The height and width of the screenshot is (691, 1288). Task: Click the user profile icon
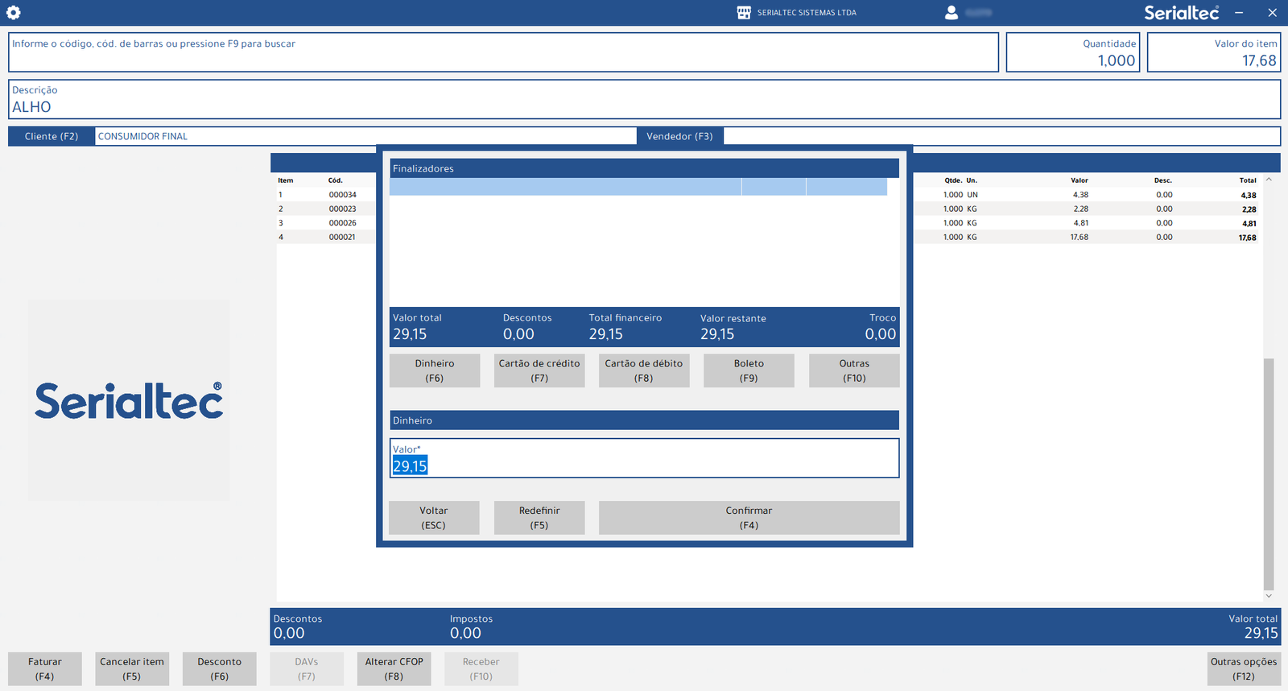(951, 13)
